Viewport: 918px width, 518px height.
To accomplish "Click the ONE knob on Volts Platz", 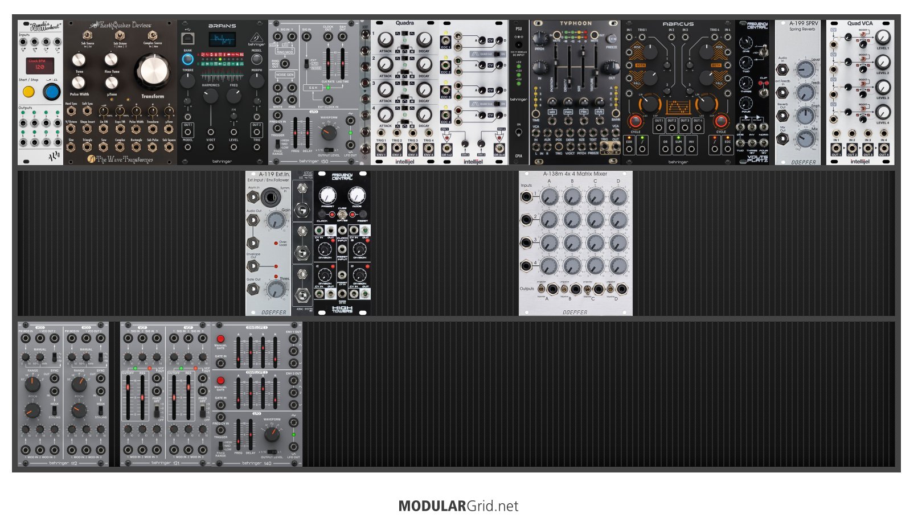I will (x=746, y=44).
